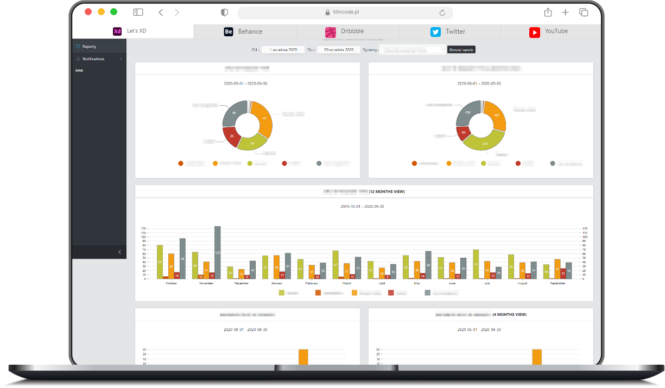This screenshot has width=665, height=388.
Task: Toggle the Safari sidebar icon
Action: pyautogui.click(x=138, y=12)
